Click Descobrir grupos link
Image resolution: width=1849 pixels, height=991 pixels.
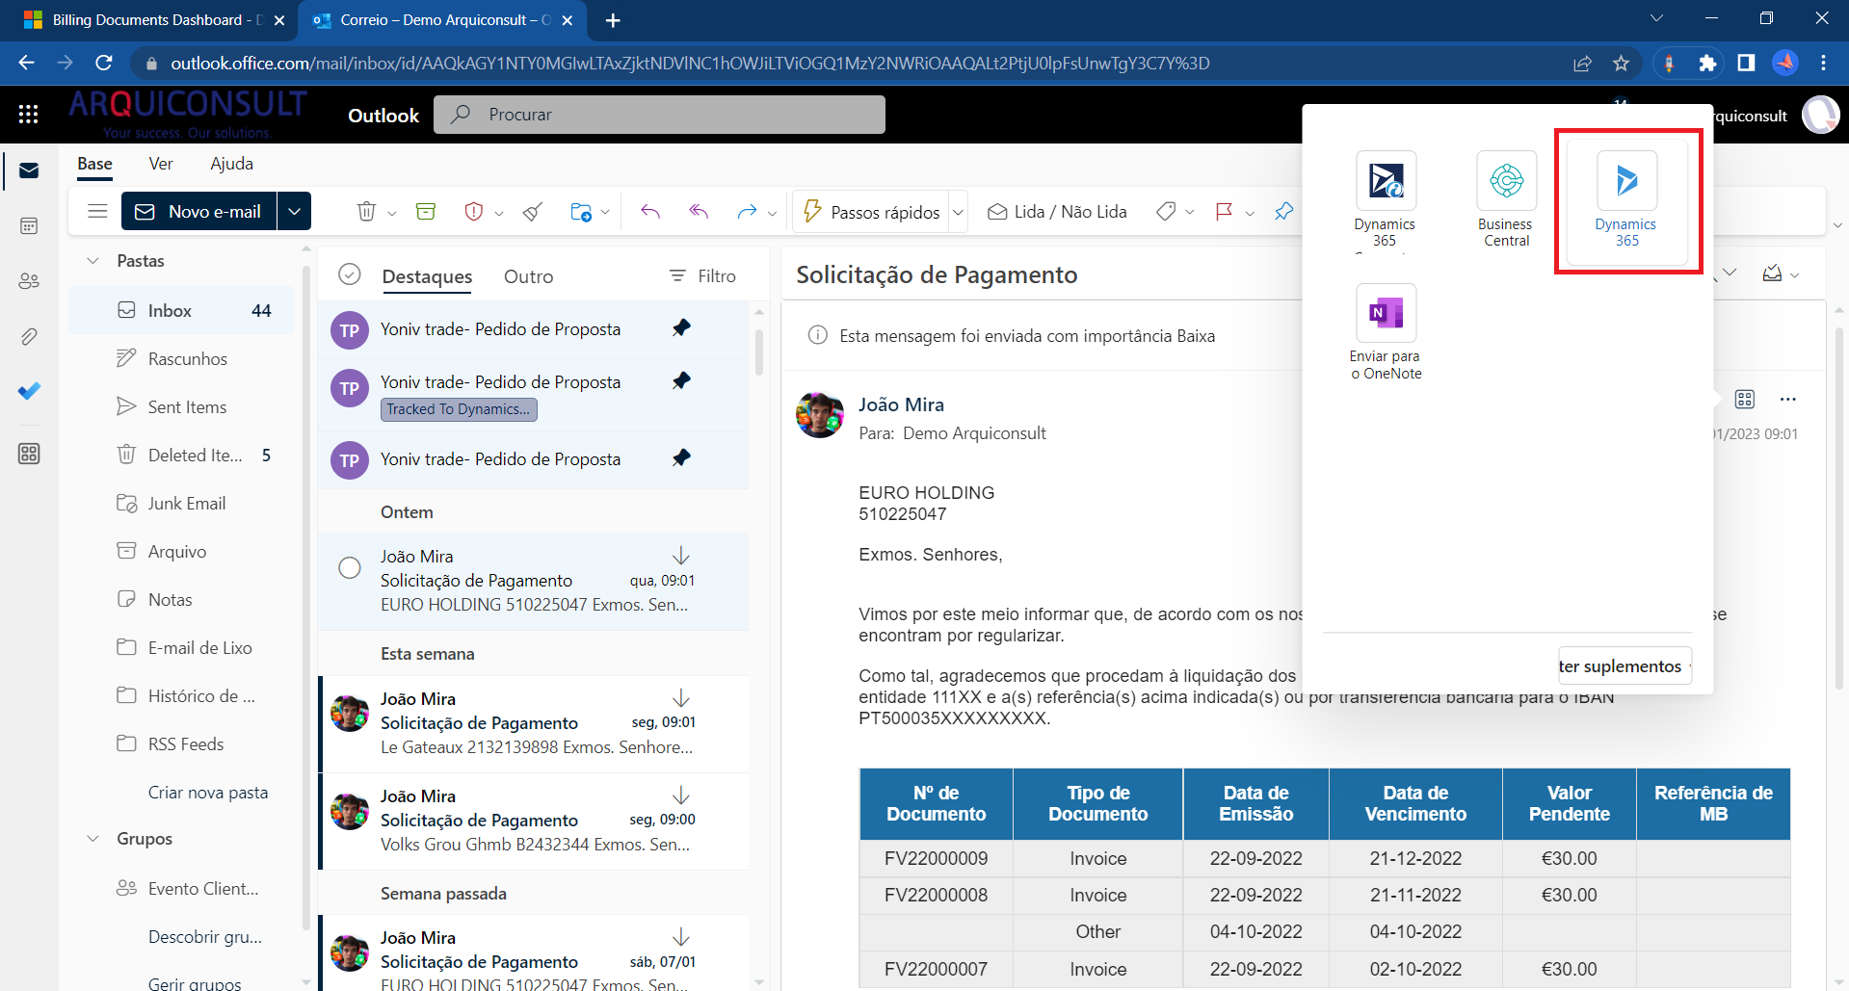pyautogui.click(x=205, y=936)
